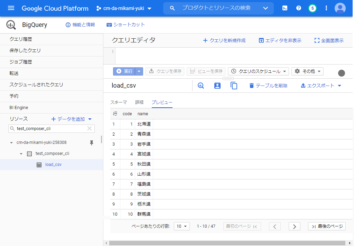Click the resource search input field
The height and width of the screenshot is (246, 354).
click(52, 129)
